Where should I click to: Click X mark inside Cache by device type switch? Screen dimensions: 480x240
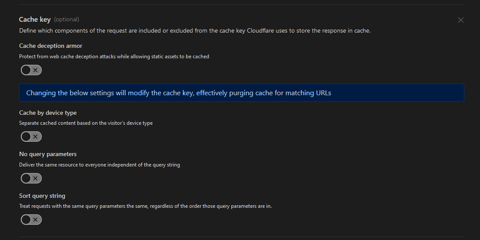[x=36, y=137]
